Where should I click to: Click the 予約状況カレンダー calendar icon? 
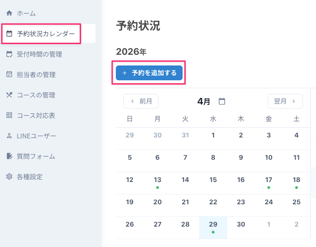9,33
